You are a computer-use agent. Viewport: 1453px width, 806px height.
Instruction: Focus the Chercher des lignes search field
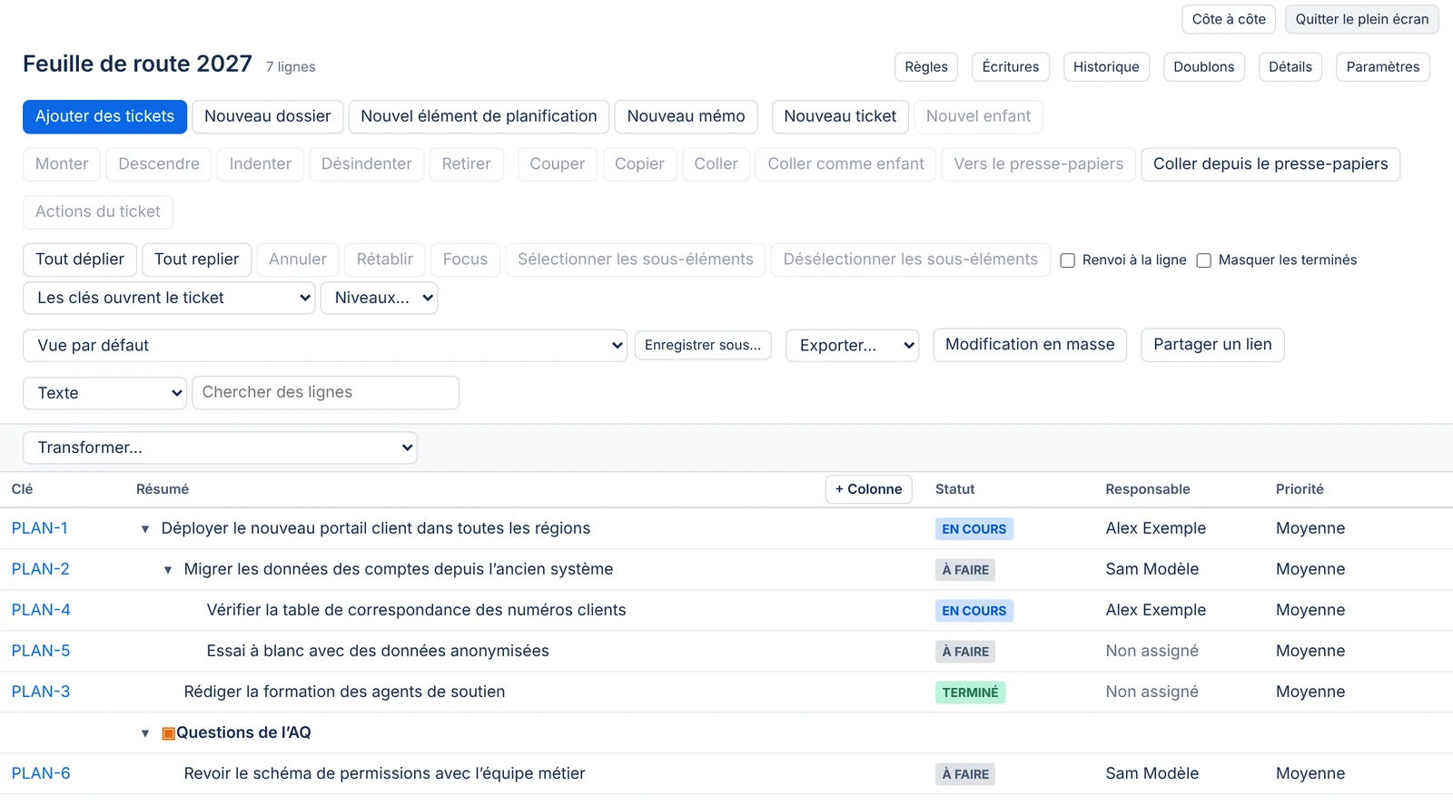(325, 393)
